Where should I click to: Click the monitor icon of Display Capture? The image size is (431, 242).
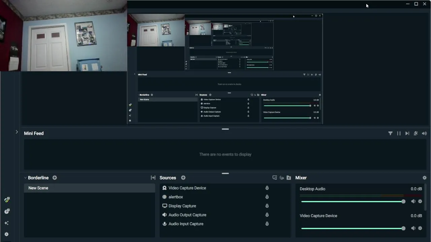[165, 206]
